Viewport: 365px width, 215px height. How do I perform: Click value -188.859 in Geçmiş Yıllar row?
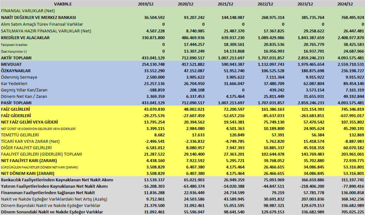click(156, 90)
